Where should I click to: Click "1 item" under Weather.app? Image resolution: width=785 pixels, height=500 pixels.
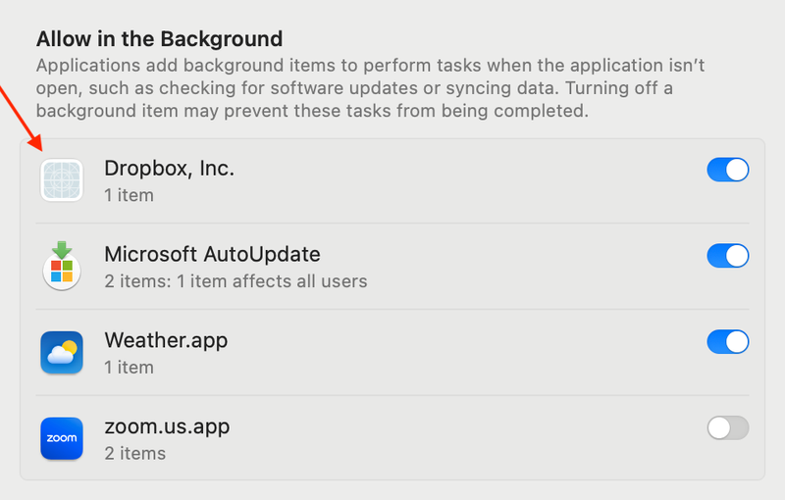pyautogui.click(x=129, y=368)
